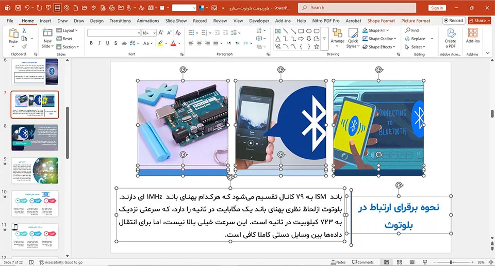This screenshot has height=266, width=495.
Task: Toggle Justify text alignment
Action: (x=216, y=43)
